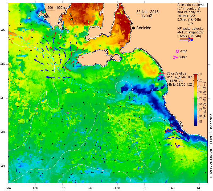
Task: Click the 137 longitude axis label
Action: point(90,188)
